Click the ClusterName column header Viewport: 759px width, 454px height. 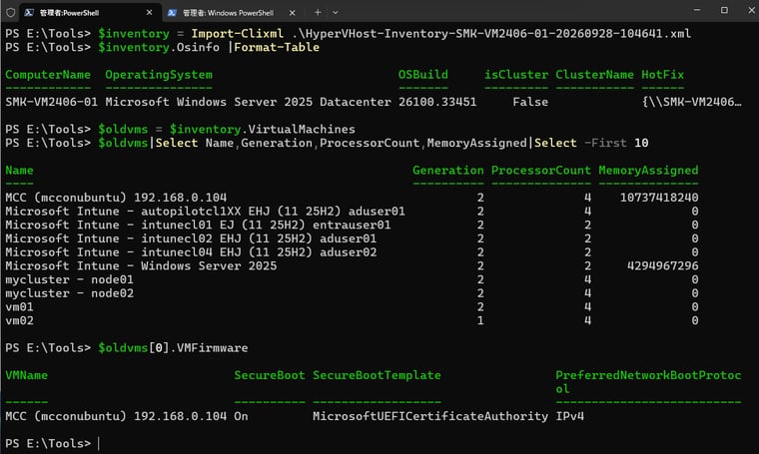pos(594,75)
